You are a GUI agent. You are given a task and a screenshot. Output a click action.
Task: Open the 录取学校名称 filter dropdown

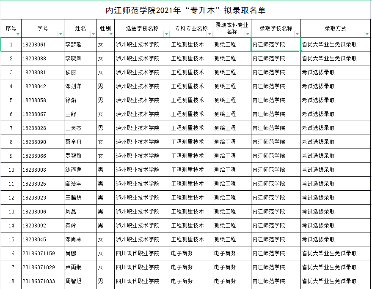coord(297,34)
